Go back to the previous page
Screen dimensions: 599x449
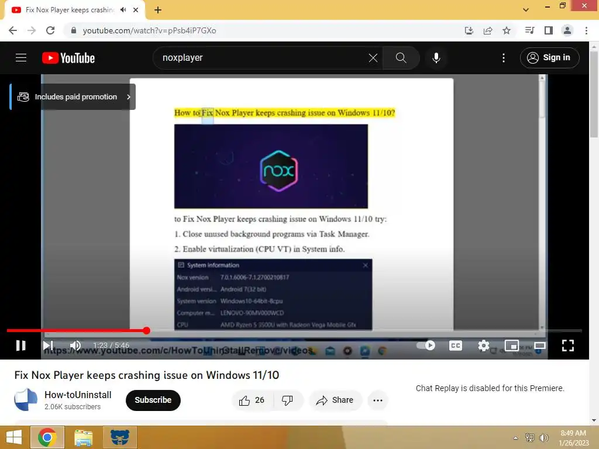coord(13,30)
